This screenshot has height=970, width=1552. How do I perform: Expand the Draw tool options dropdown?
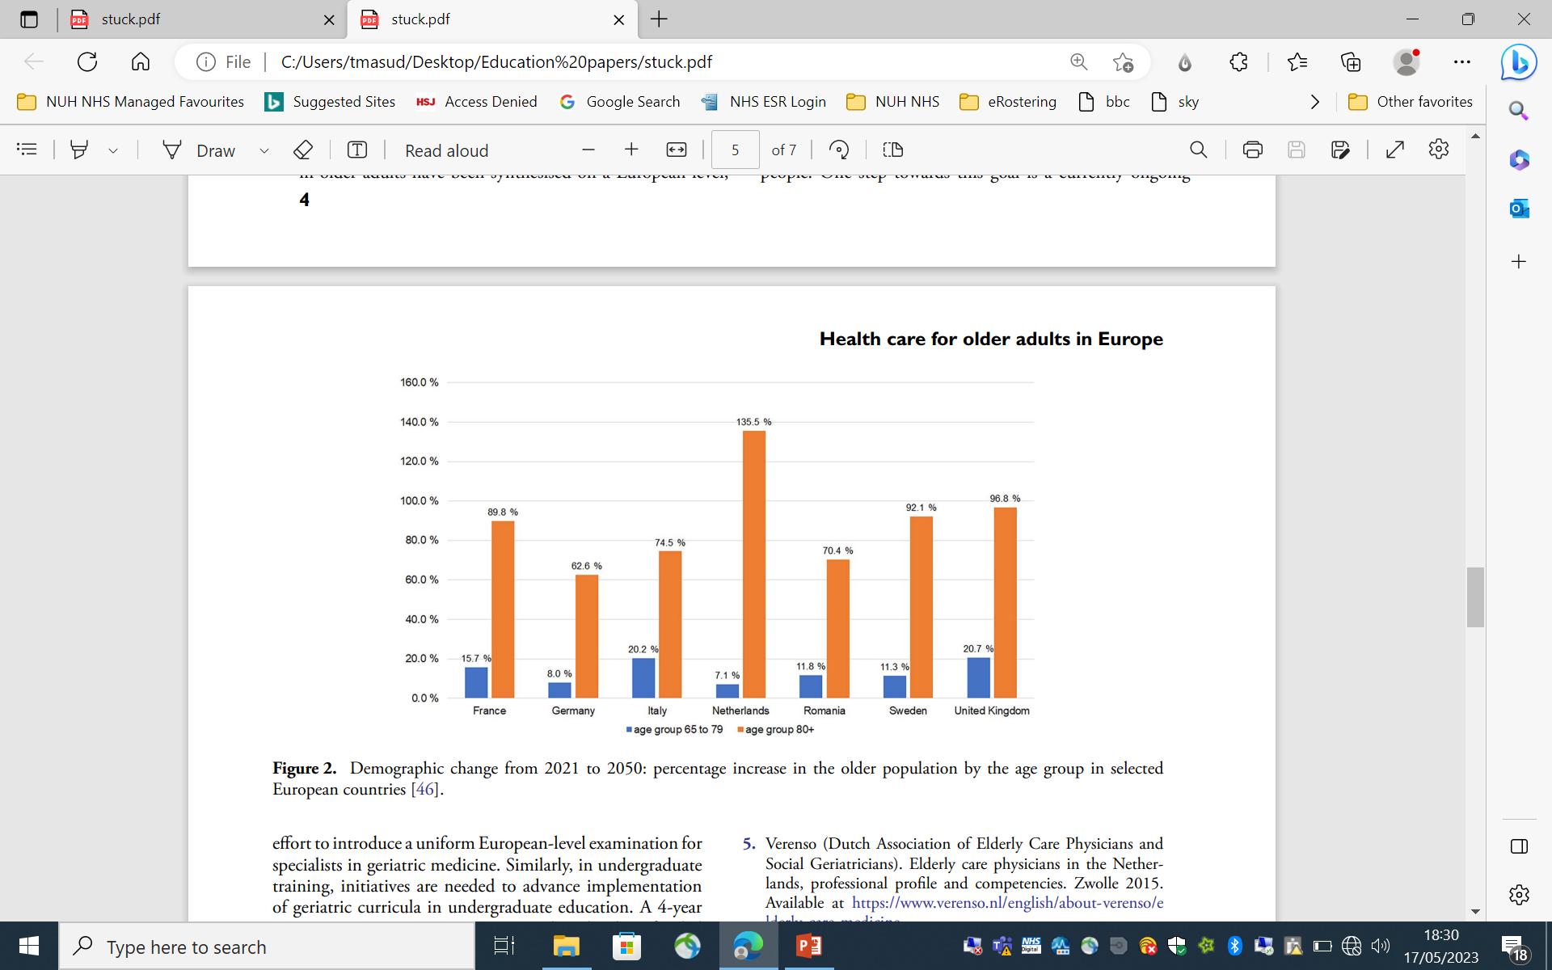(x=264, y=150)
